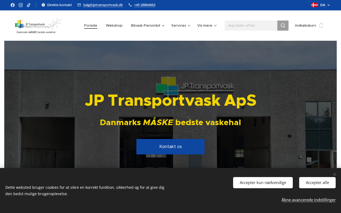Image resolution: width=341 pixels, height=213 pixels.
Task: Open the Facebook page icon
Action: click(x=13, y=5)
